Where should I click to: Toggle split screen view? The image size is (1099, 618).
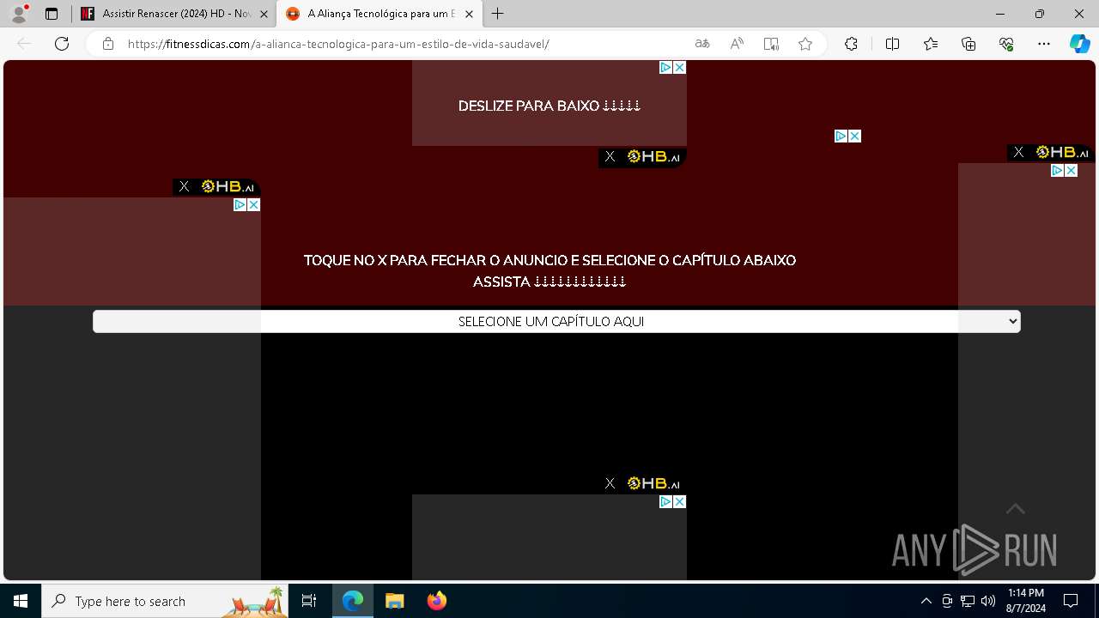pyautogui.click(x=892, y=44)
